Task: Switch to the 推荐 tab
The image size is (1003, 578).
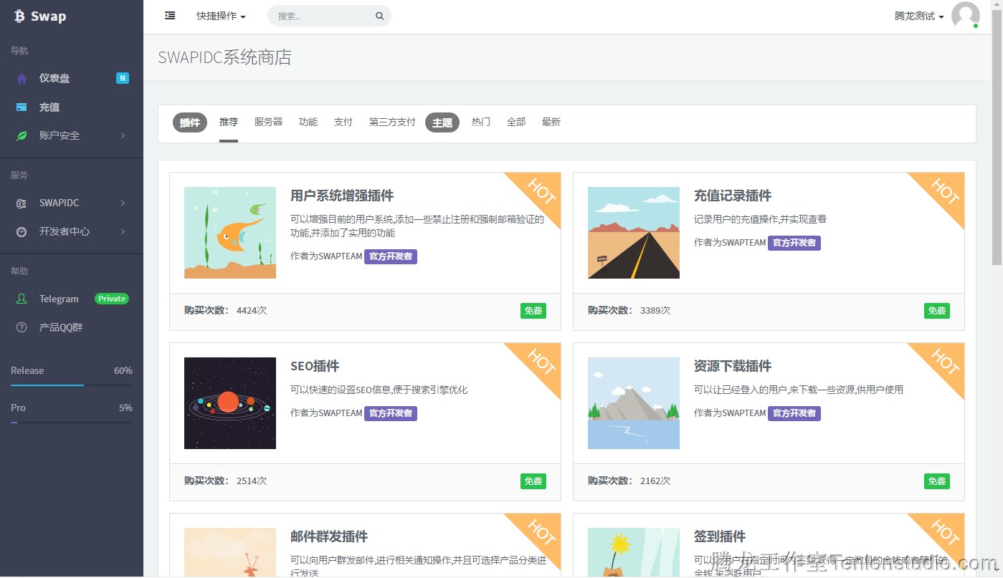Action: coord(229,122)
